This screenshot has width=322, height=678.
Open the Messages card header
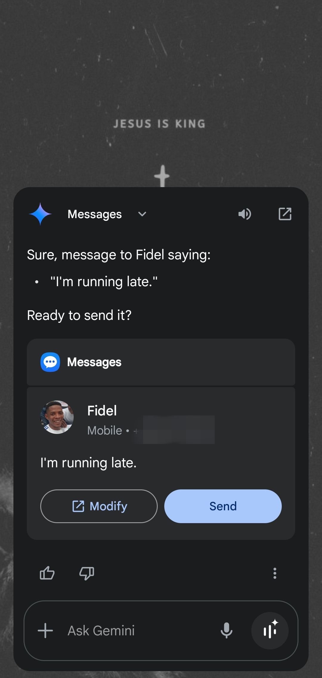[x=161, y=362]
